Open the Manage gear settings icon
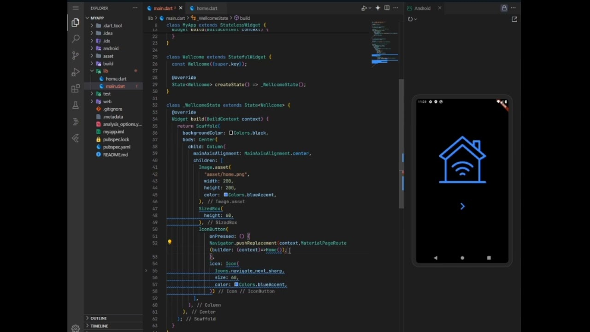This screenshot has height=332, width=590. pos(76,328)
